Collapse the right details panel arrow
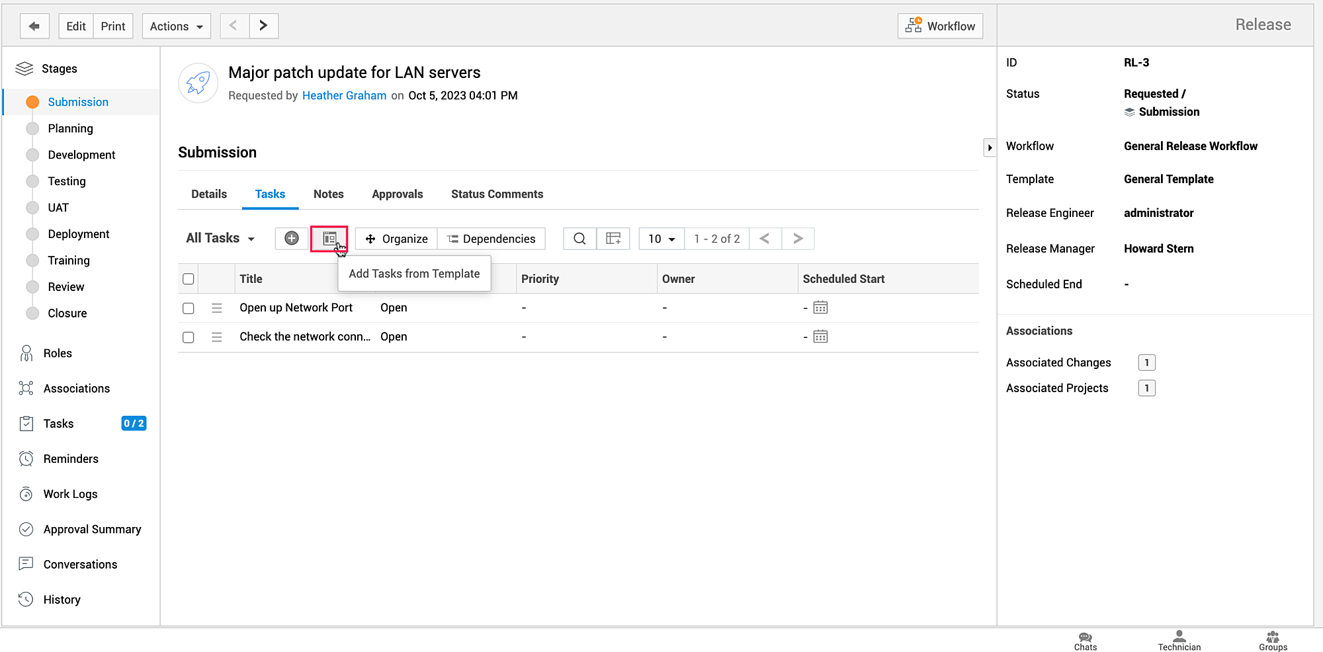 pyautogui.click(x=990, y=147)
